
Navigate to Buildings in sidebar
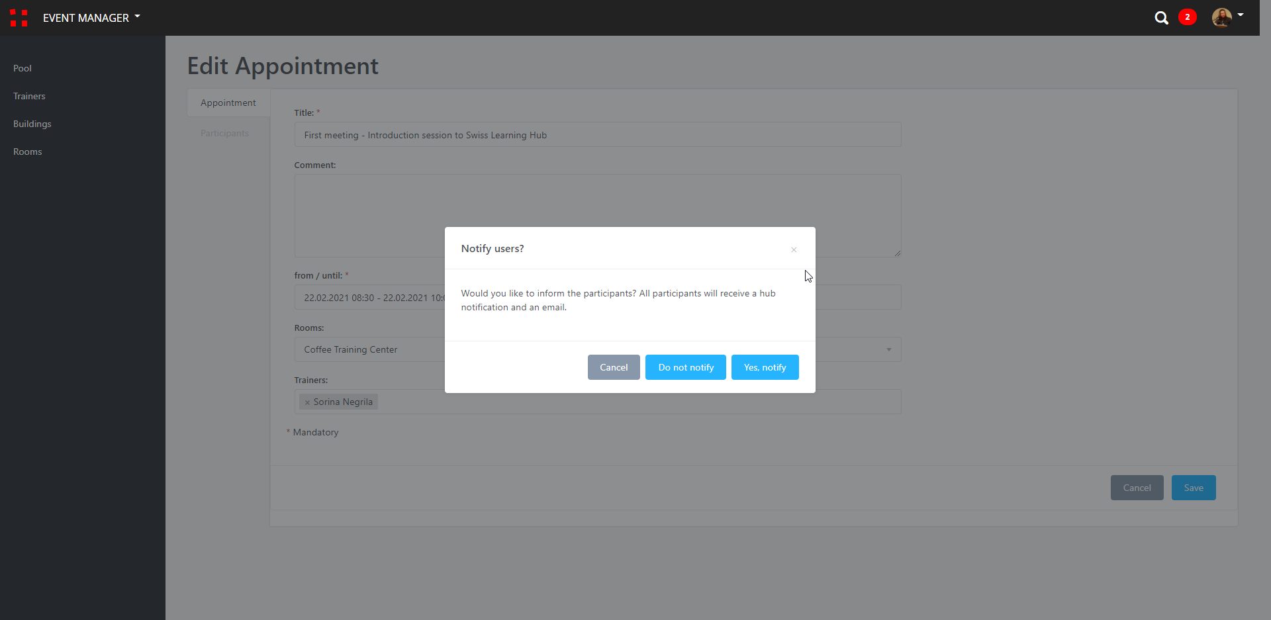[x=32, y=124]
